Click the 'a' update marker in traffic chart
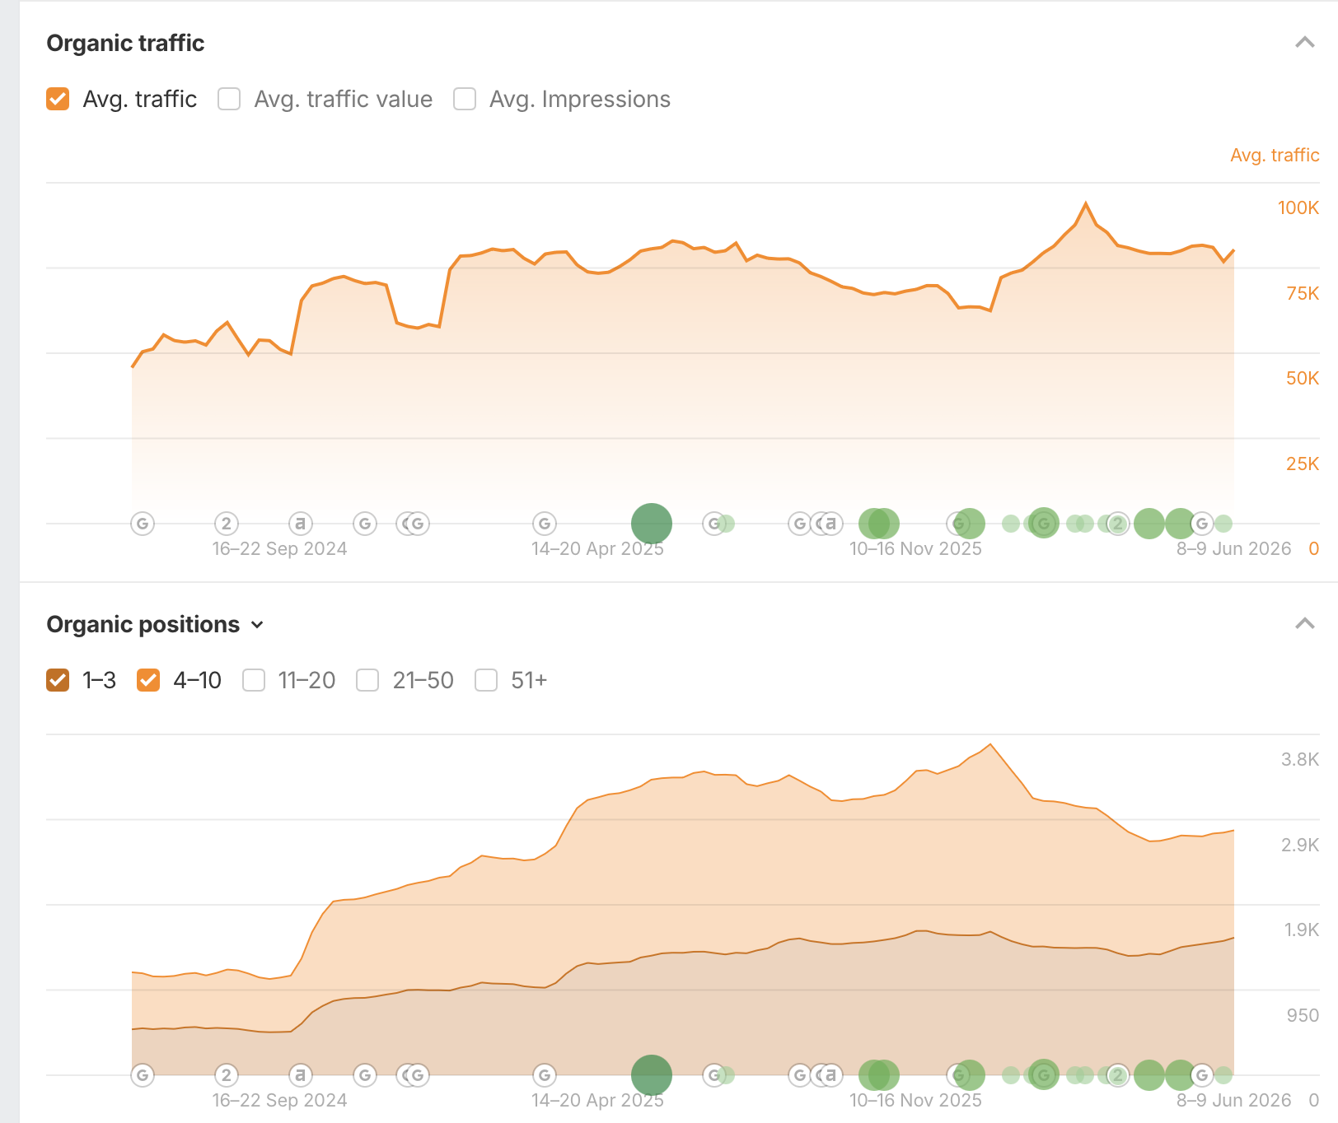The image size is (1338, 1123). point(301,523)
